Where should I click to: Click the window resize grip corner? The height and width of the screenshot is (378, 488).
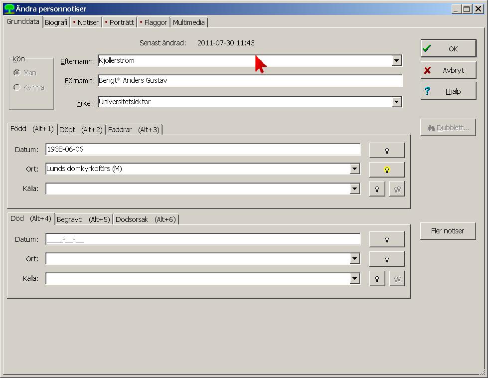coord(482,372)
